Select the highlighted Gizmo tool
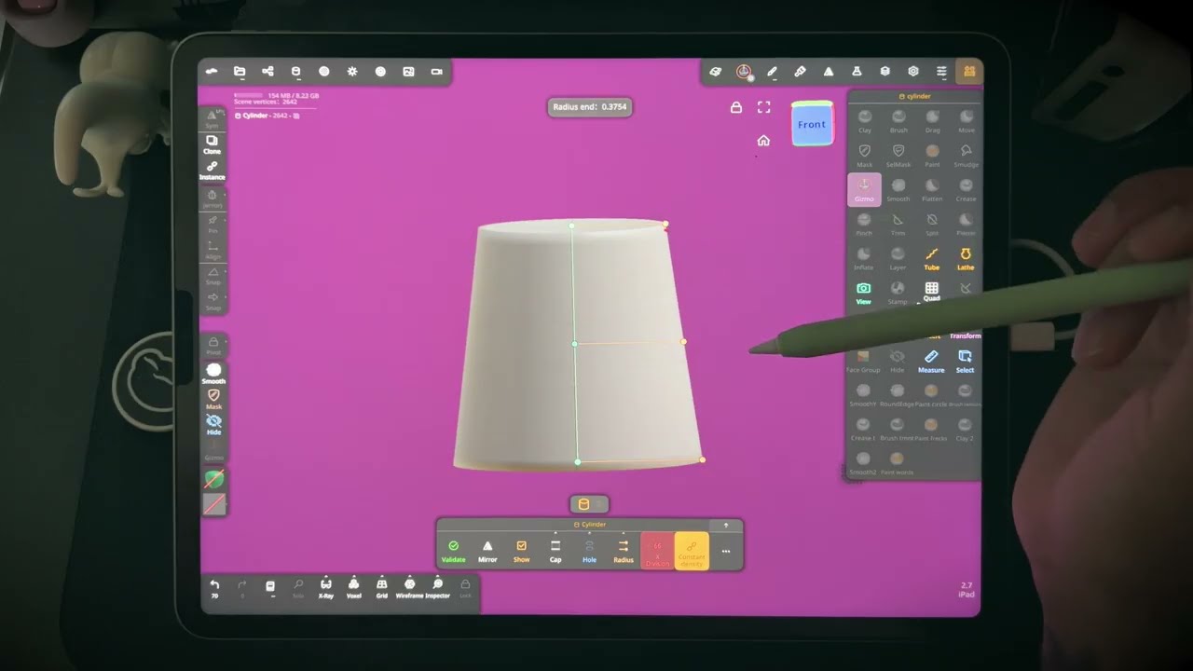 [x=864, y=189]
